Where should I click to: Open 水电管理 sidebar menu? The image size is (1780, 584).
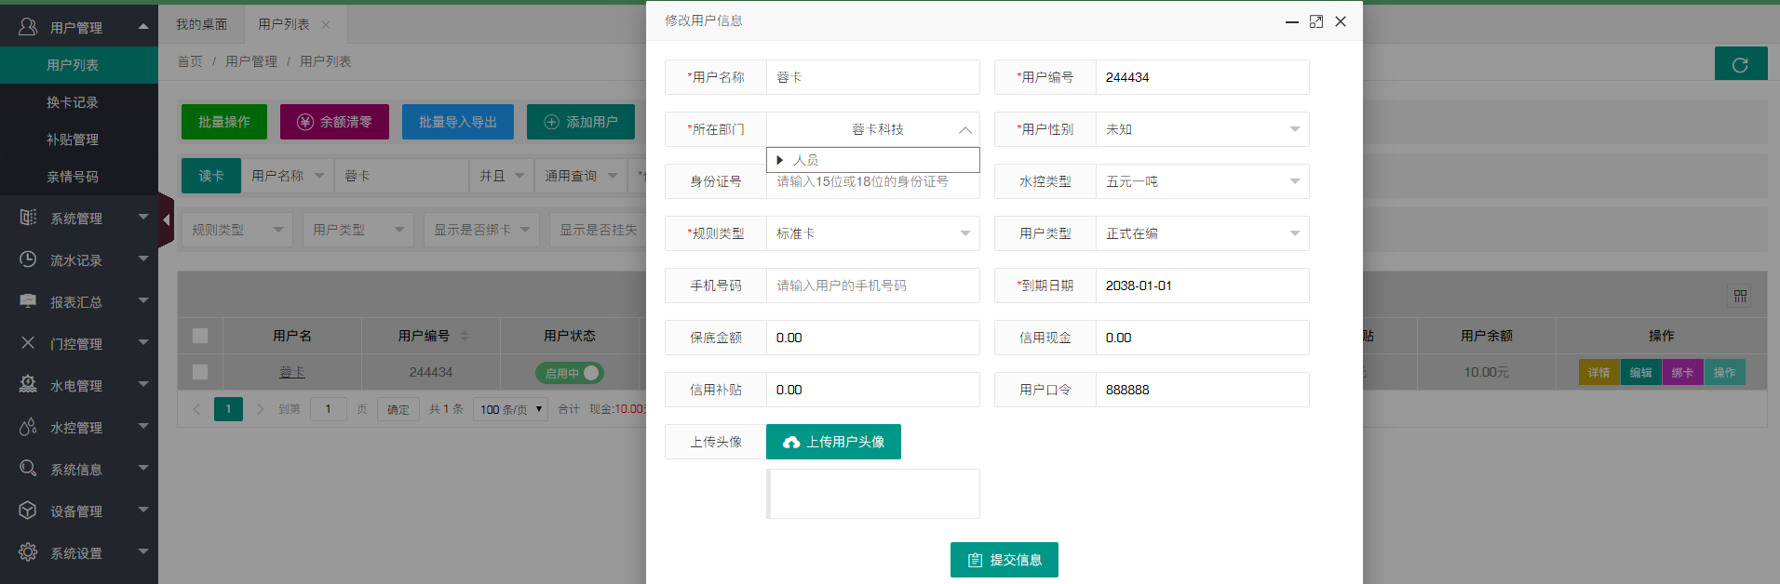[78, 386]
